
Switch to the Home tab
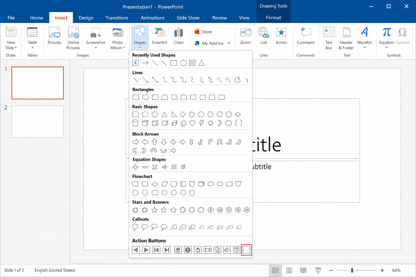pyautogui.click(x=37, y=18)
